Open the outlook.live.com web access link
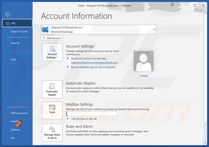The image size is (209, 147). (x=95, y=63)
